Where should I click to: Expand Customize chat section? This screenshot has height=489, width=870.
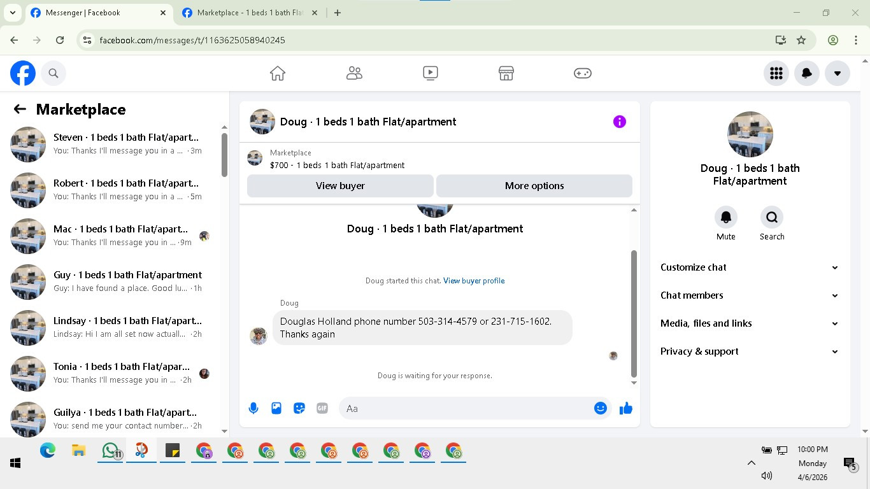coord(750,267)
